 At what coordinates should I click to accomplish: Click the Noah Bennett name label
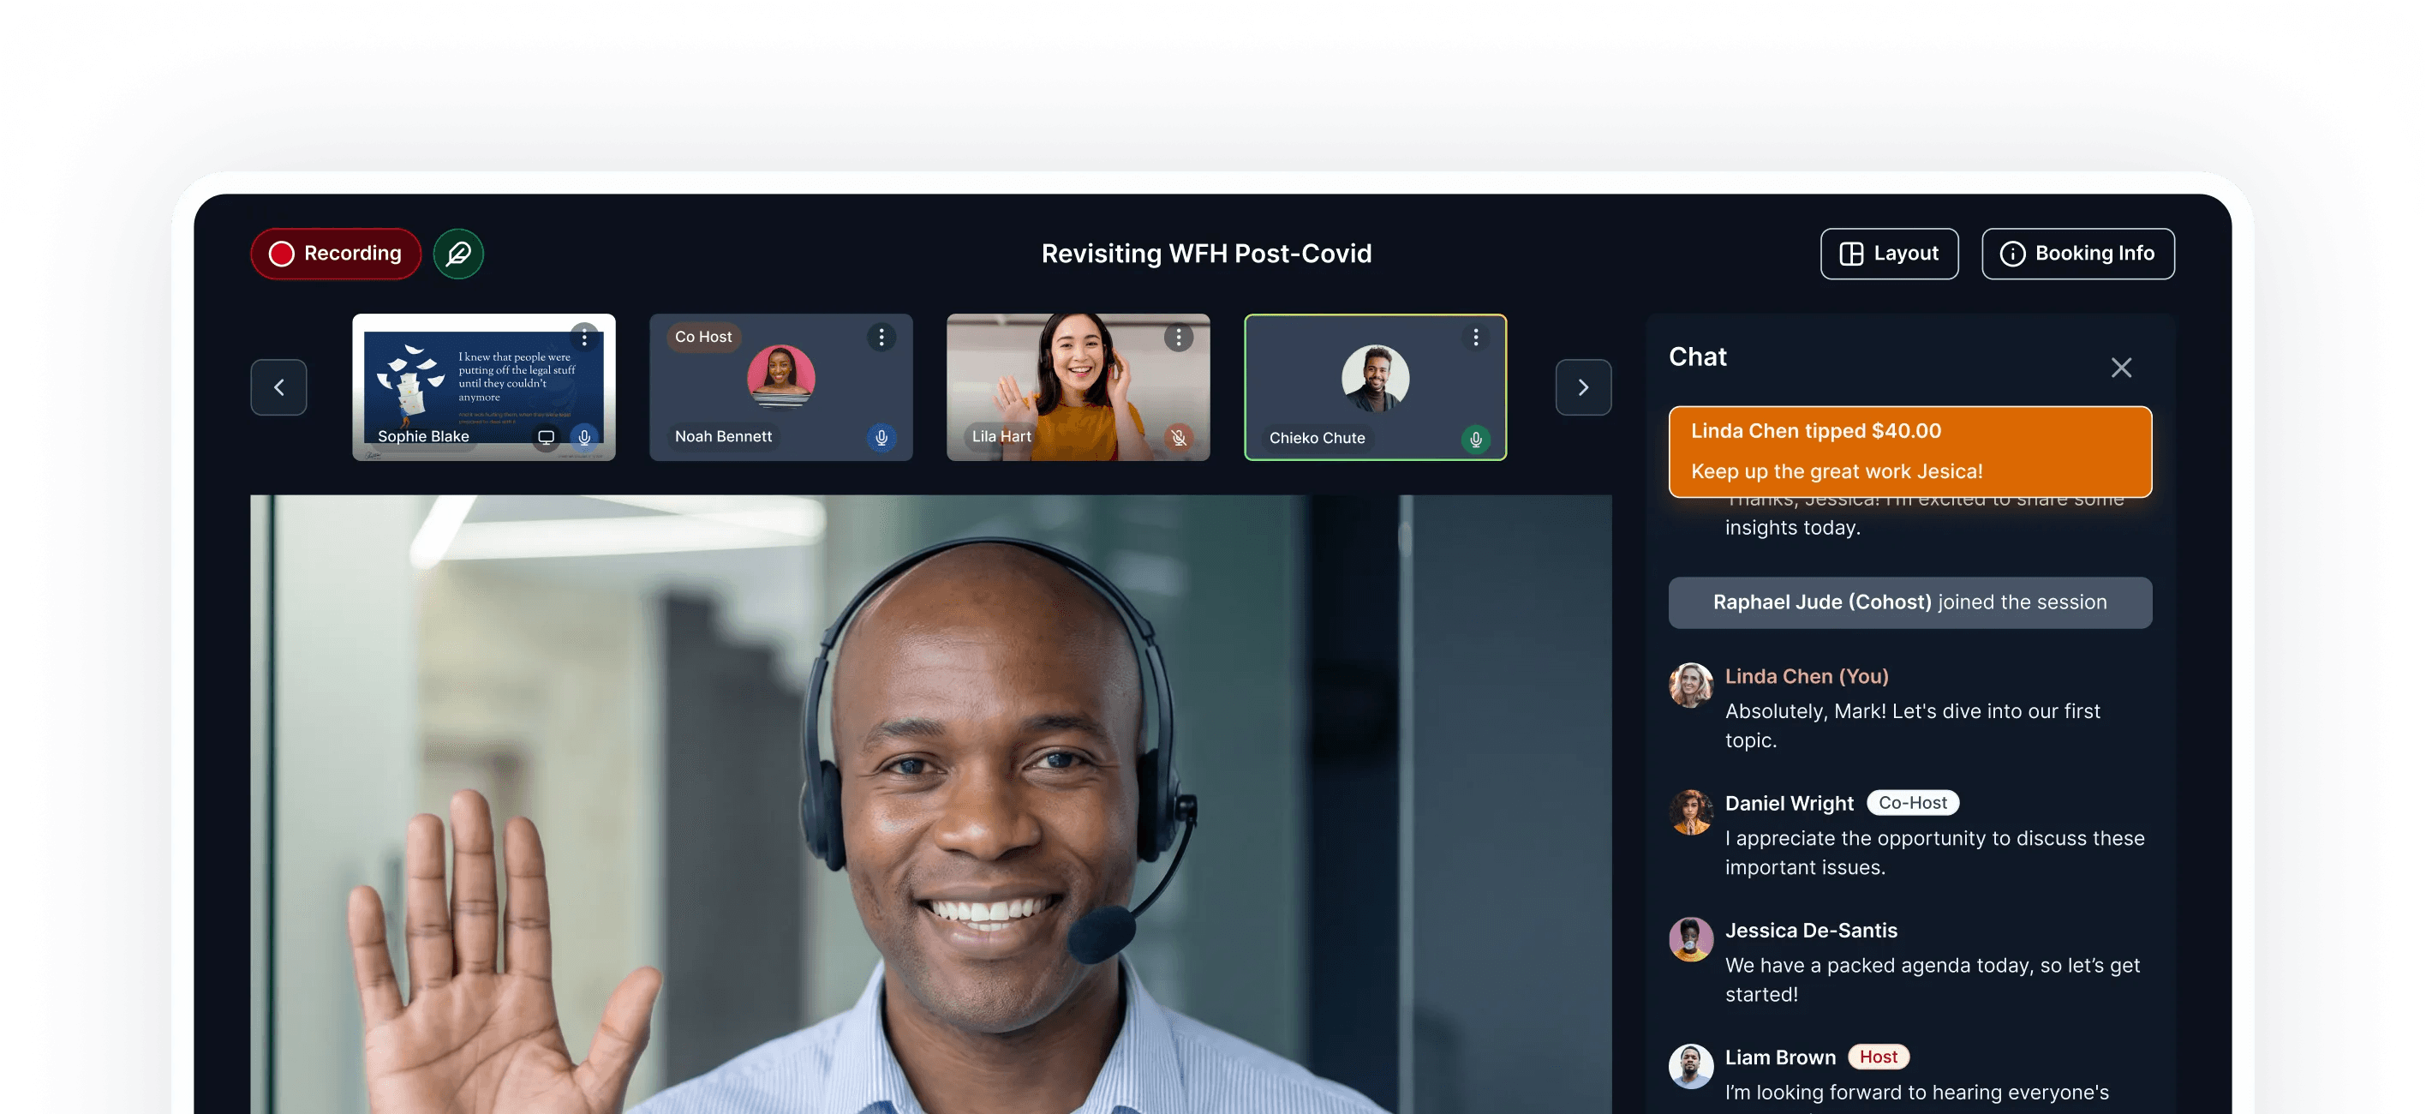(723, 436)
